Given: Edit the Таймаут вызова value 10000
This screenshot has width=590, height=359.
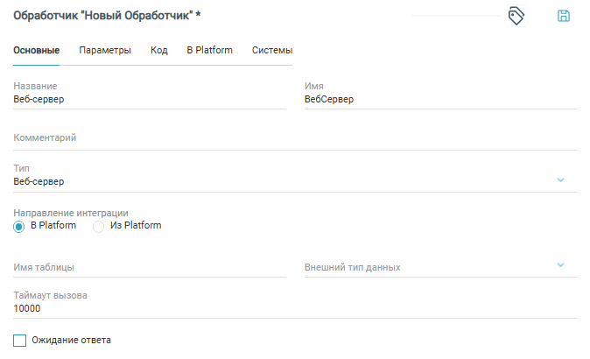Looking at the screenshot, I should [294, 309].
